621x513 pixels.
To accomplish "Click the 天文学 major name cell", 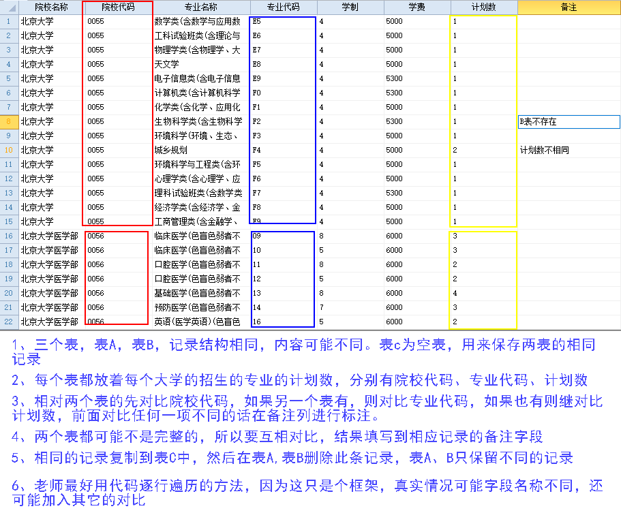I will point(201,64).
